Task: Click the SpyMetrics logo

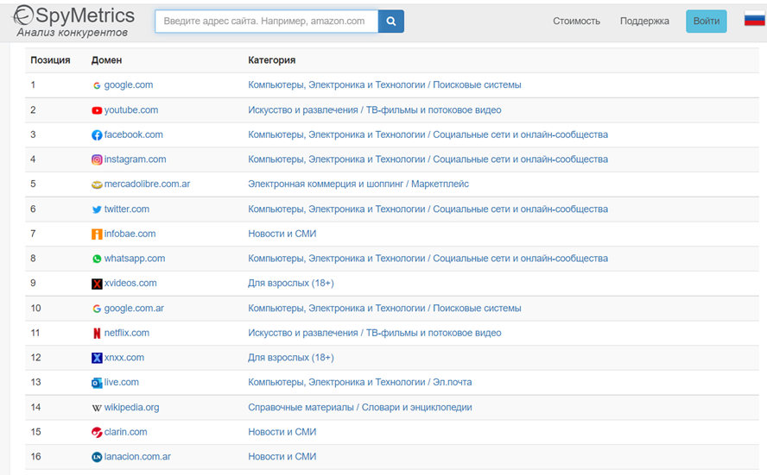Action: 73,21
